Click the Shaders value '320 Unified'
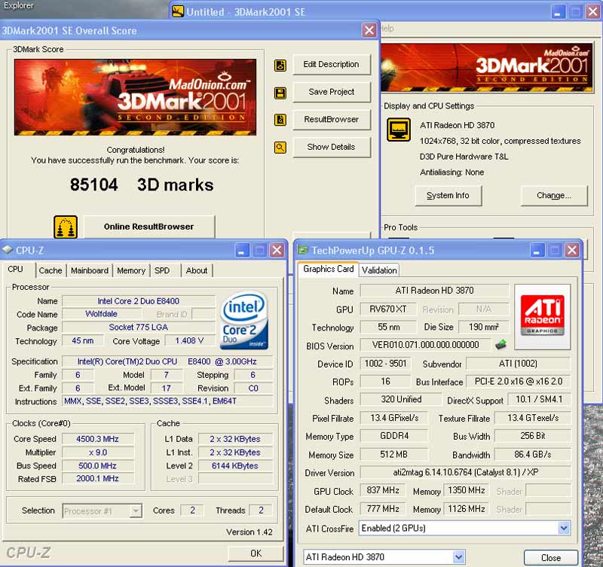Viewport: 603px width, 567px height. pyautogui.click(x=401, y=400)
